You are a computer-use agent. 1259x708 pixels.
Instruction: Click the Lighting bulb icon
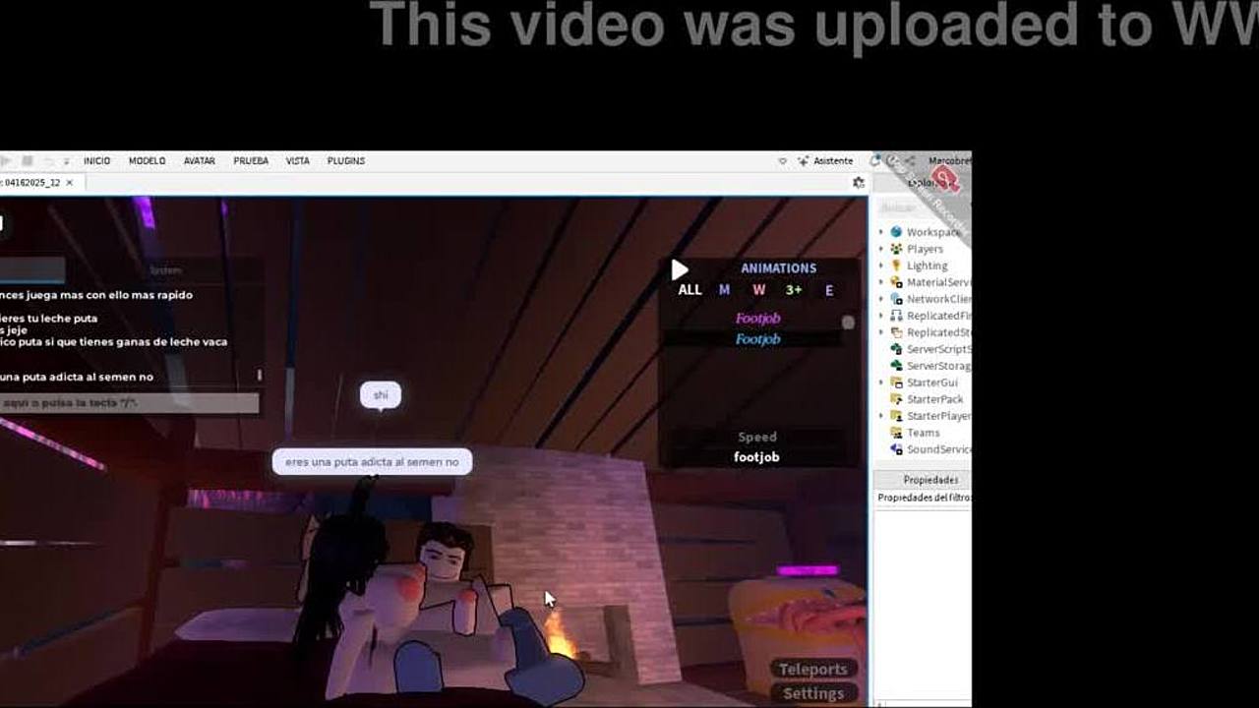click(x=896, y=265)
